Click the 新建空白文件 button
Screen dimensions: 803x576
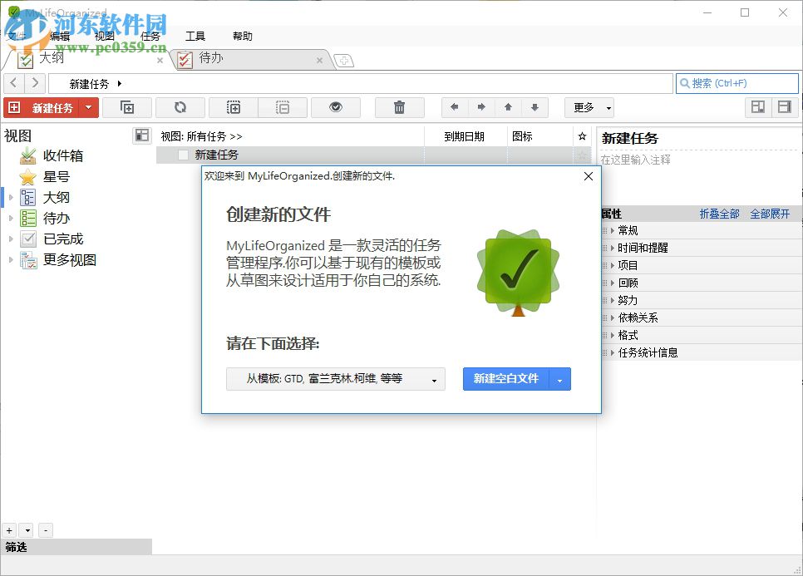[x=506, y=378]
